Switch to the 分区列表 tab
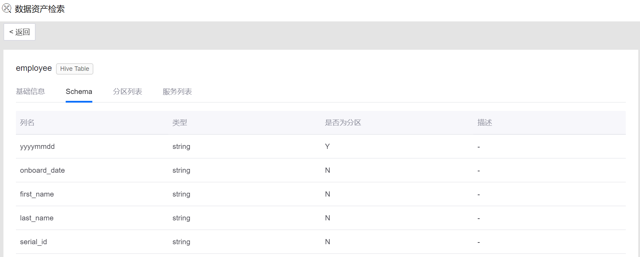This screenshot has width=640, height=257. (127, 92)
